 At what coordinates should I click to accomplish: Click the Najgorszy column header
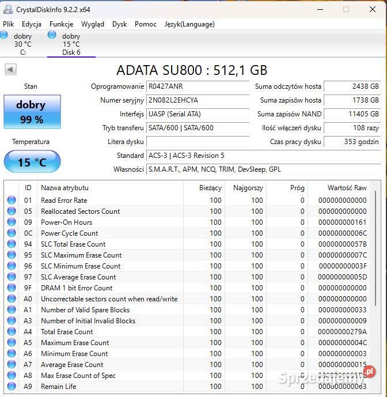pyautogui.click(x=245, y=188)
